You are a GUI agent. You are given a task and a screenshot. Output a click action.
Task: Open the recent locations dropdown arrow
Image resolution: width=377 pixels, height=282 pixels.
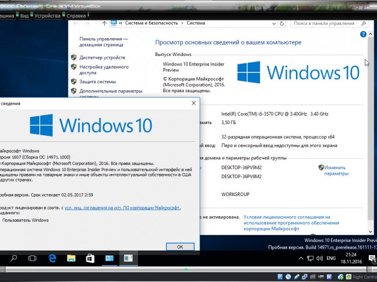point(97,23)
